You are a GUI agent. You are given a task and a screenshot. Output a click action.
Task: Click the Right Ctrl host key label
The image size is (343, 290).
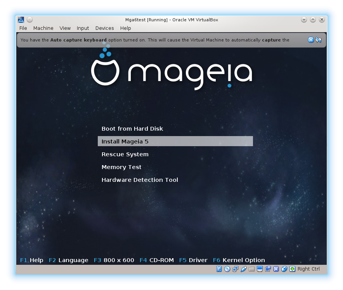click(x=308, y=269)
